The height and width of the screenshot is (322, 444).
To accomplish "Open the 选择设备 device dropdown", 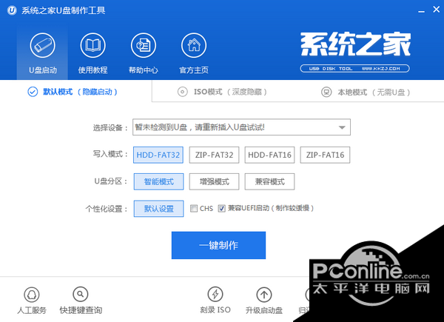I will [x=241, y=127].
